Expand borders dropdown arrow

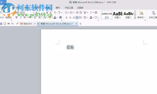pos(98,18)
